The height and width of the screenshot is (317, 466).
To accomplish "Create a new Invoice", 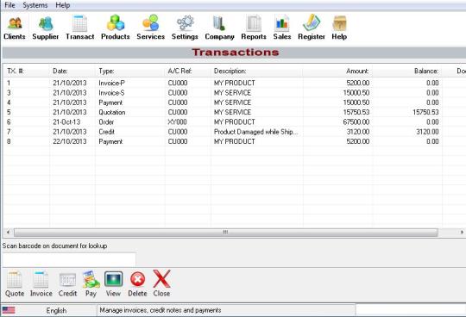I will [x=41, y=283].
